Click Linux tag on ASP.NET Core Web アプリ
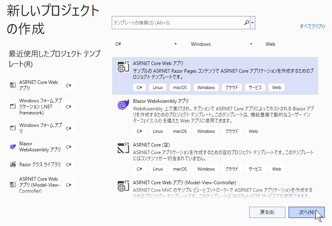Image resolution: width=332 pixels, height=226 pixels. [x=158, y=88]
